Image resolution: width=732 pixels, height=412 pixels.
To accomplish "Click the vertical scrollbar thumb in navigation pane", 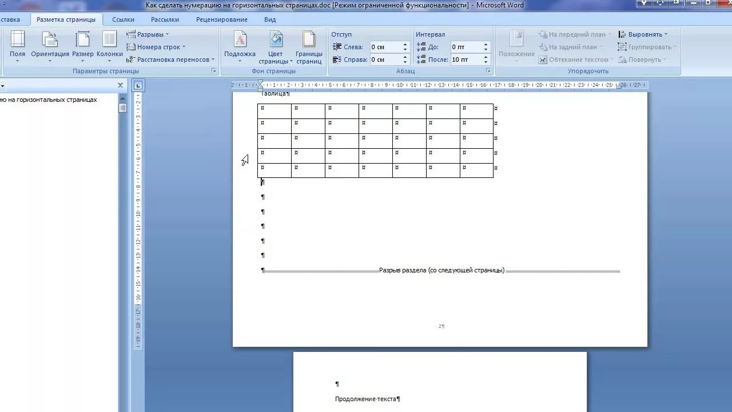I will pyautogui.click(x=122, y=108).
